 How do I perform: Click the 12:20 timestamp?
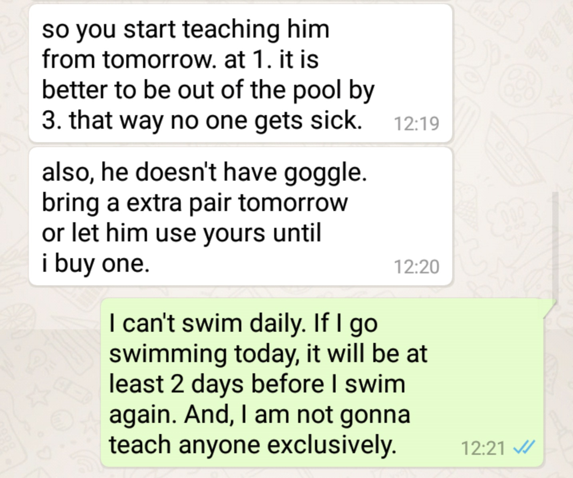(416, 267)
